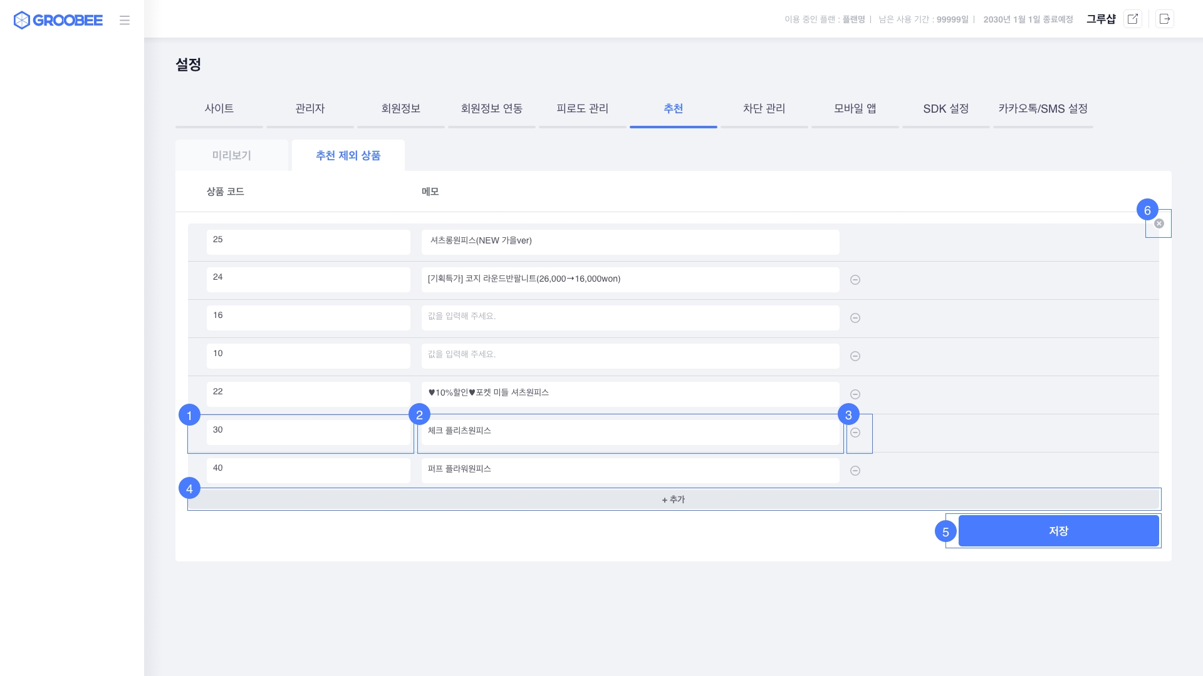This screenshot has width=1203, height=676.
Task: Remove row with product code 24
Action: [855, 280]
